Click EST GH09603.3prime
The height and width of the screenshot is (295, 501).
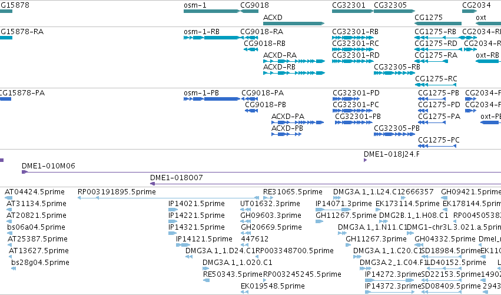245,221
